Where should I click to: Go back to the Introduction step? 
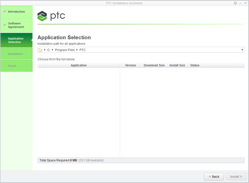coord(16,11)
